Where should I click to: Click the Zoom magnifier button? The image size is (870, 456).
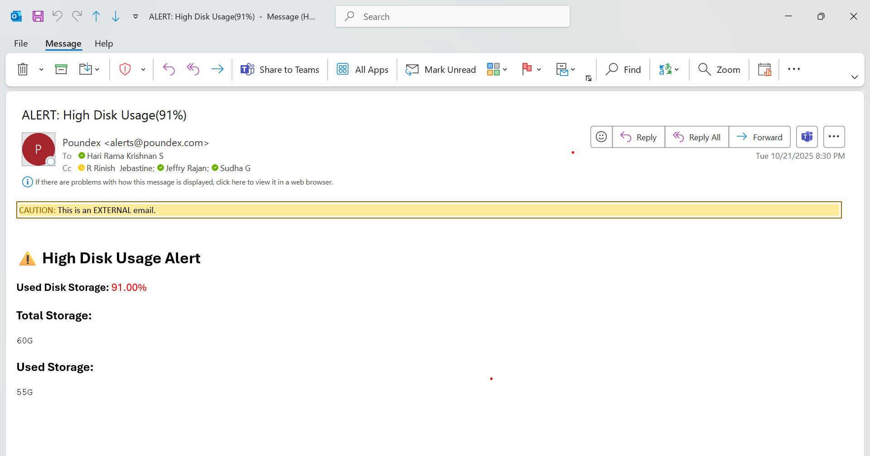click(719, 70)
